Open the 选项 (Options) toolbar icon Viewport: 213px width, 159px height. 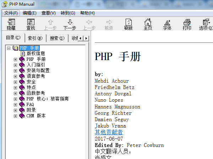point(206,22)
